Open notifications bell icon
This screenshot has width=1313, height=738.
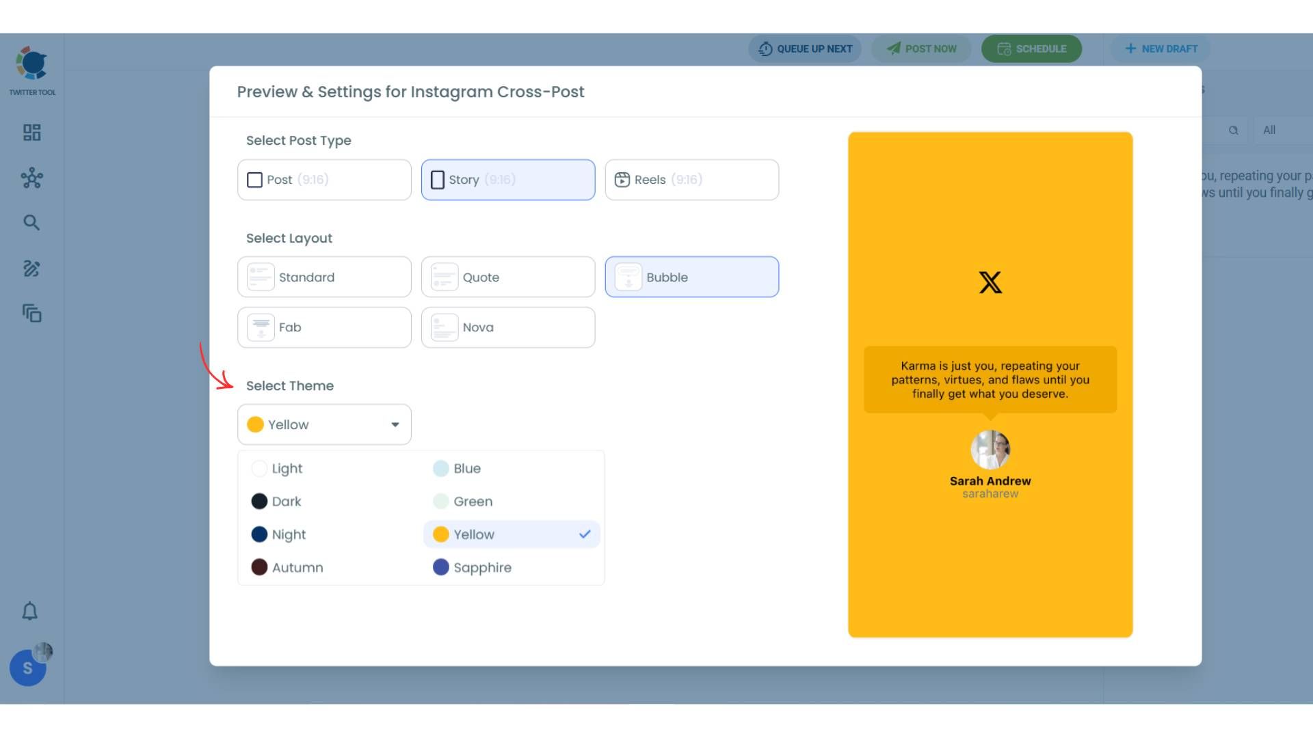tap(29, 611)
